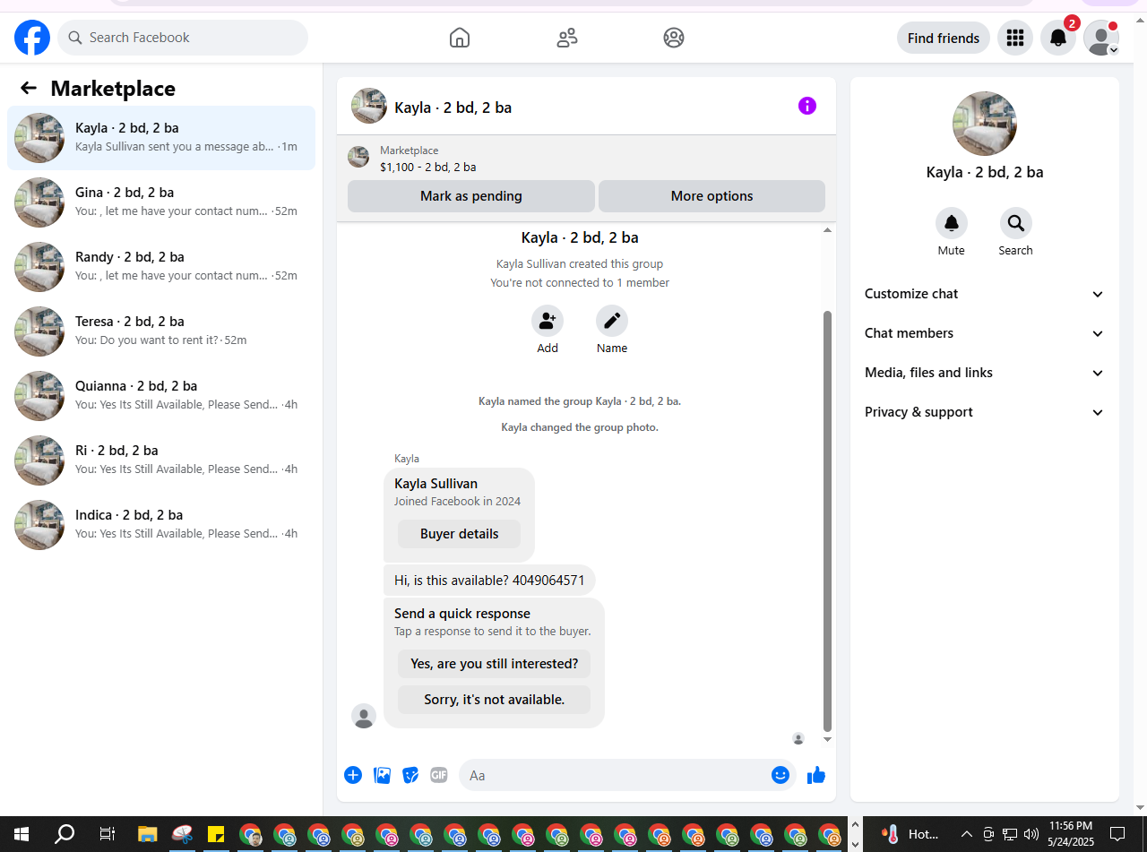Screen dimensions: 1147x852
Task: Open Snipping Tool taskbar icon
Action: click(182, 834)
